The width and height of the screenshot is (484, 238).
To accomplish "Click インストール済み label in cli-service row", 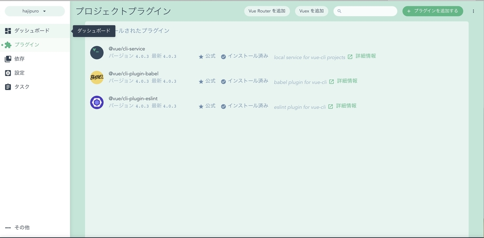I will coord(248,56).
